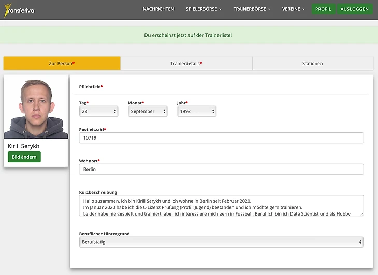Click the Kurzbeschreibung resize handle

(361, 213)
